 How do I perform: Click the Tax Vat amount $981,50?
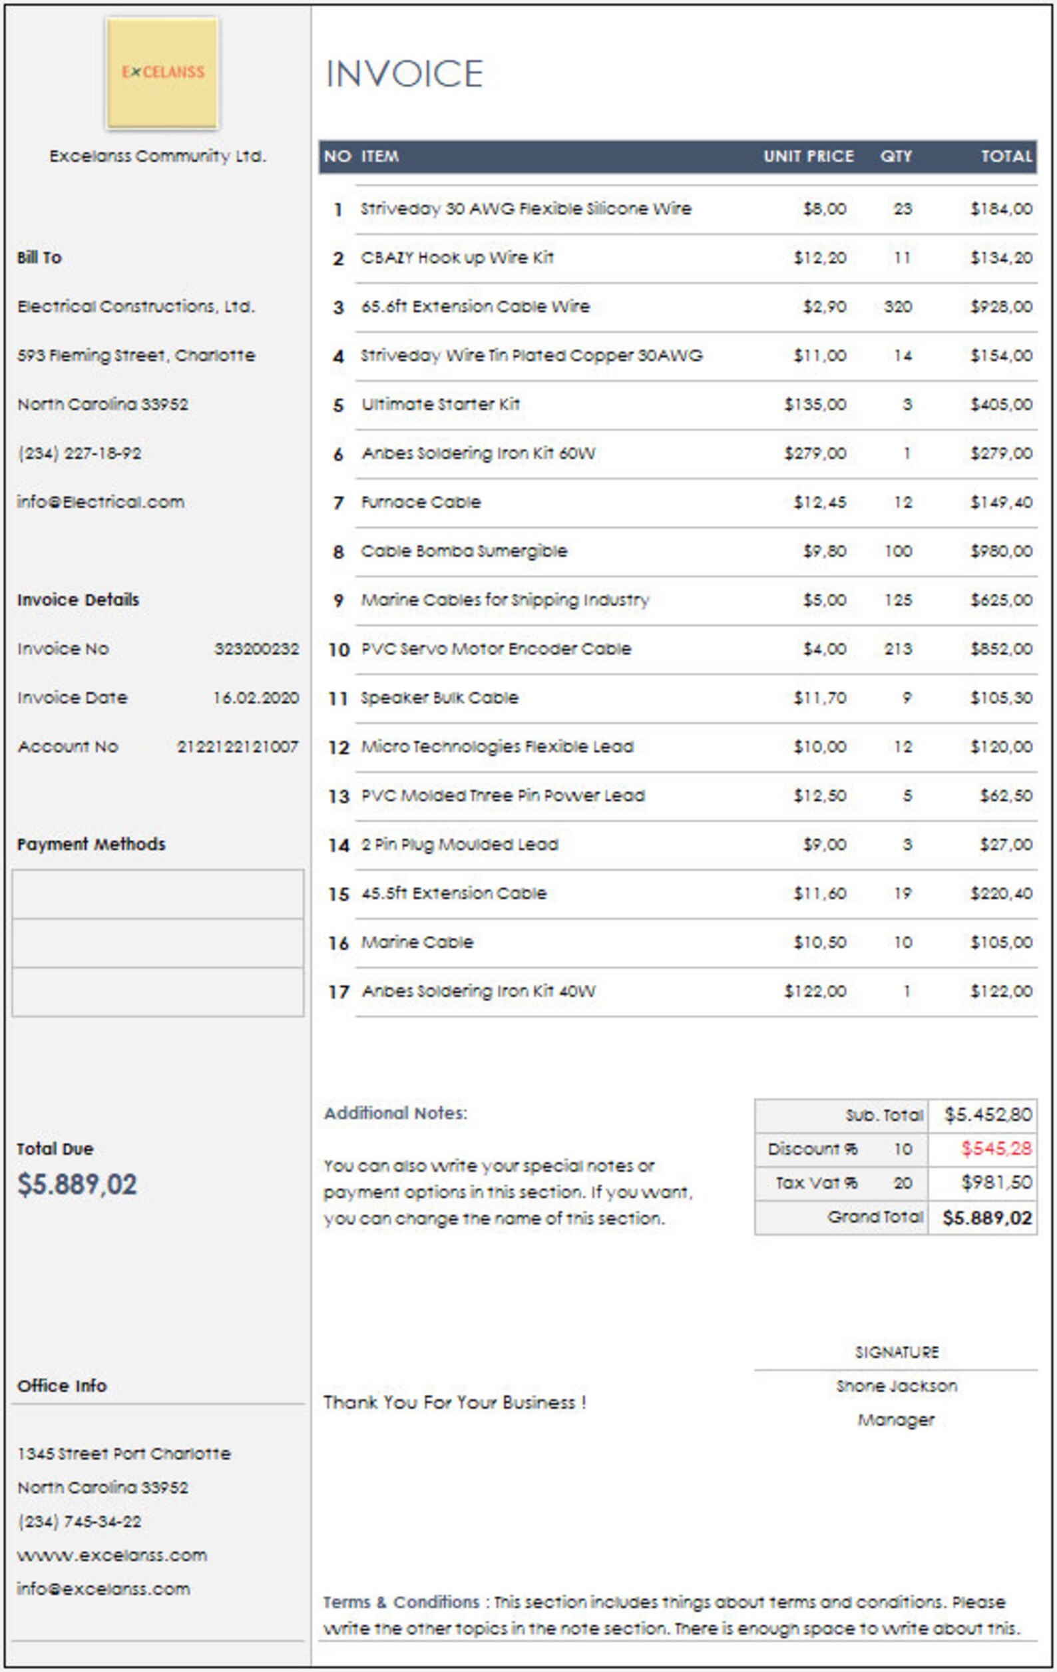point(996,1183)
